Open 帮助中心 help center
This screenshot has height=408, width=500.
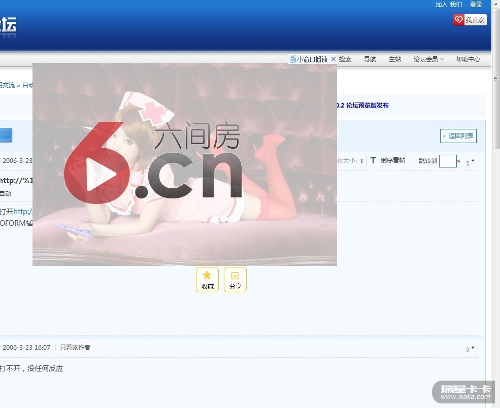point(468,59)
